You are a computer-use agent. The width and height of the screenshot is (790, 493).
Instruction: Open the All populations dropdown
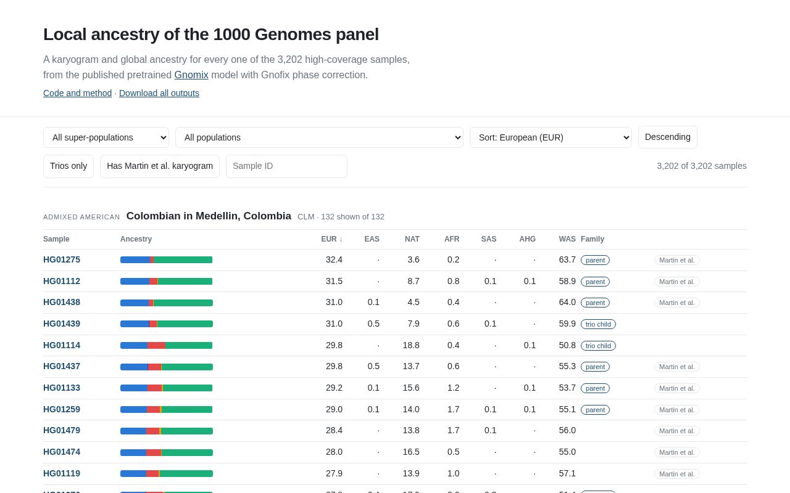pyautogui.click(x=319, y=137)
